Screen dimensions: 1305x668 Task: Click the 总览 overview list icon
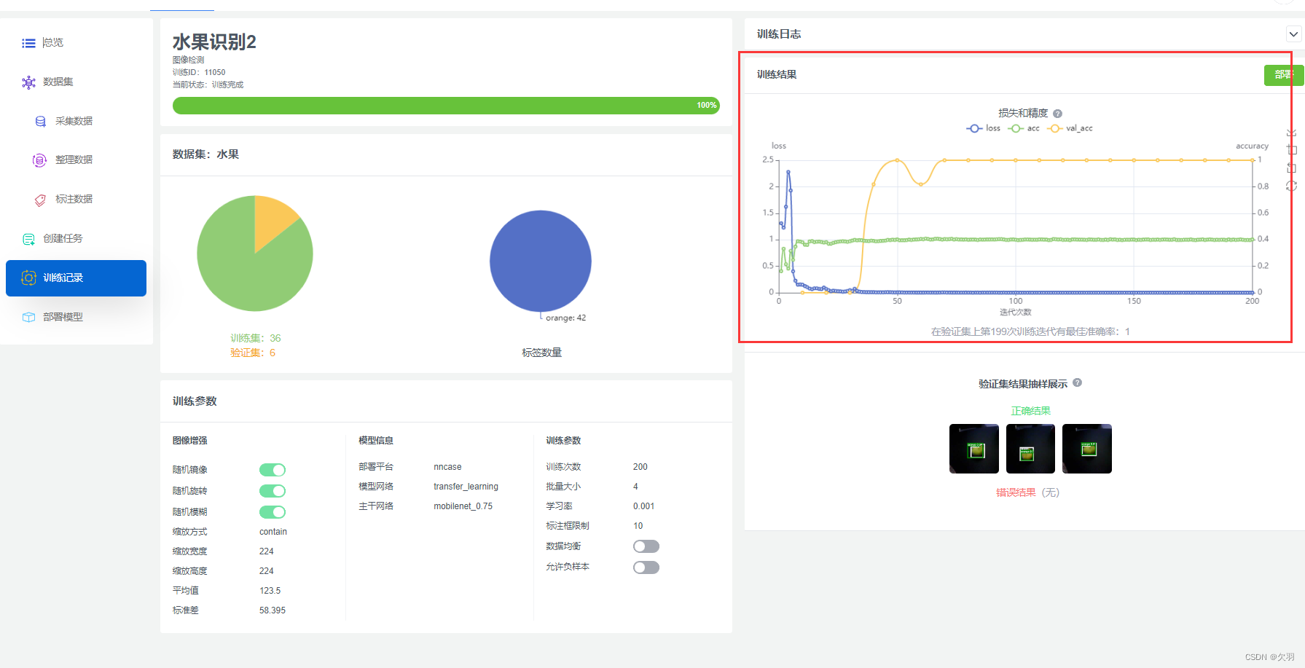coord(28,43)
